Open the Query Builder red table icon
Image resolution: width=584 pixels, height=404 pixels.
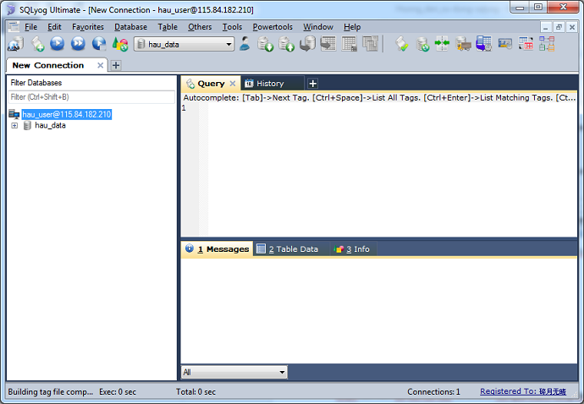click(526, 44)
